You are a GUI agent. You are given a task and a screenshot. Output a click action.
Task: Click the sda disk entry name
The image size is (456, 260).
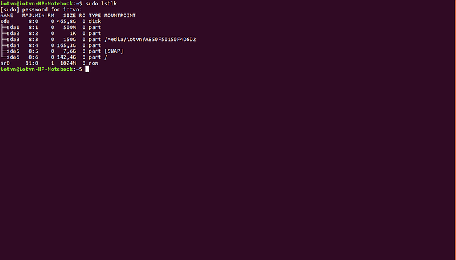(x=5, y=22)
